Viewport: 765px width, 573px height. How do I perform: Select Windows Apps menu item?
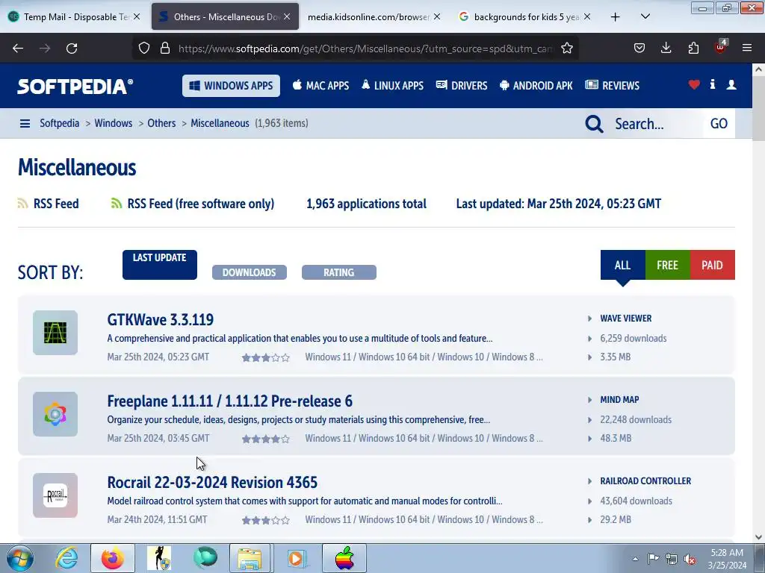[x=232, y=86]
